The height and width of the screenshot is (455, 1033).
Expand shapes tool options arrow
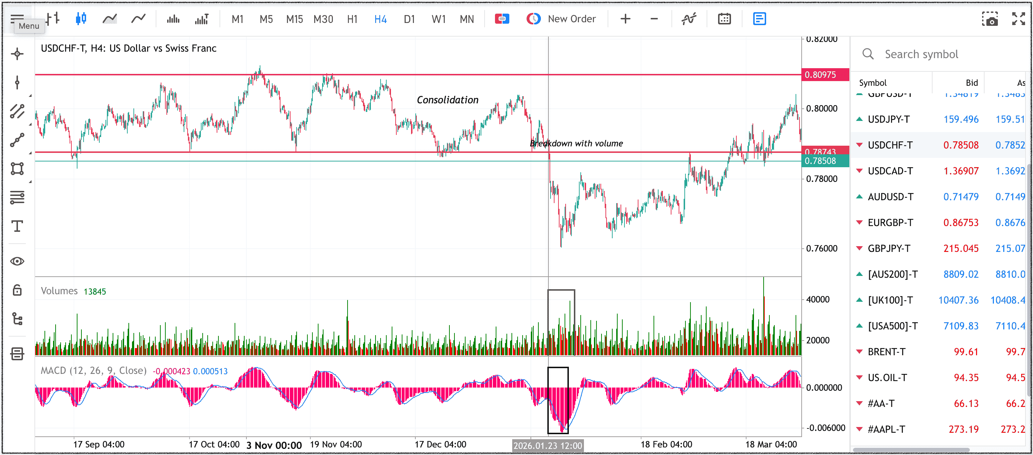tap(30, 182)
